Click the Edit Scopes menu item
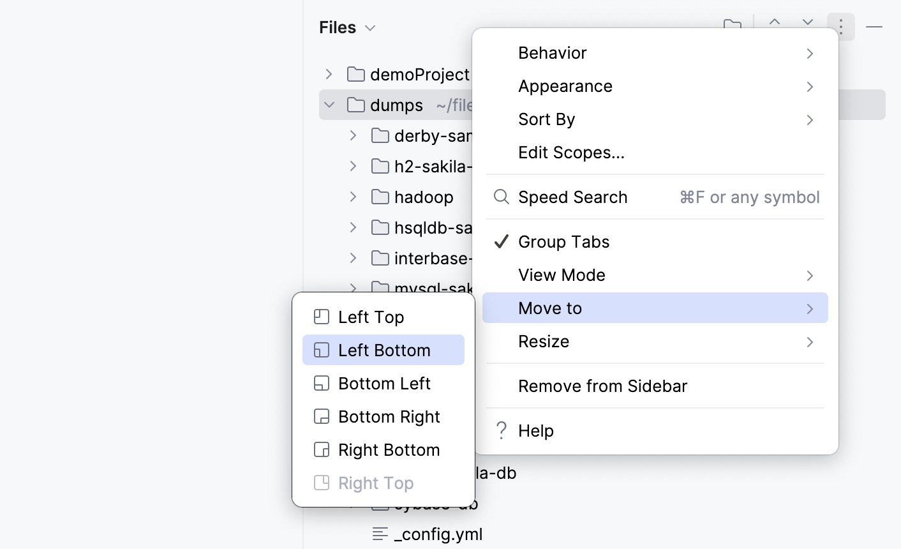Viewport: 901px width, 549px height. [x=570, y=152]
